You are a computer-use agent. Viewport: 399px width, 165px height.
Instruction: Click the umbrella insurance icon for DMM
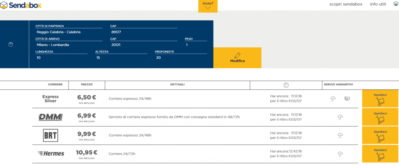(340, 117)
